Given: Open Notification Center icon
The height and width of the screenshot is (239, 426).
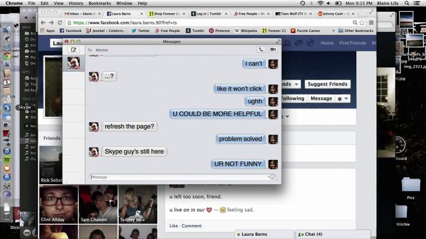Looking at the screenshot, I should (x=416, y=3).
